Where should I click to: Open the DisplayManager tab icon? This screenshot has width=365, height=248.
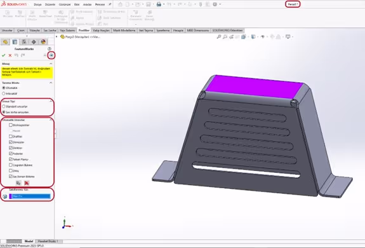(43, 42)
